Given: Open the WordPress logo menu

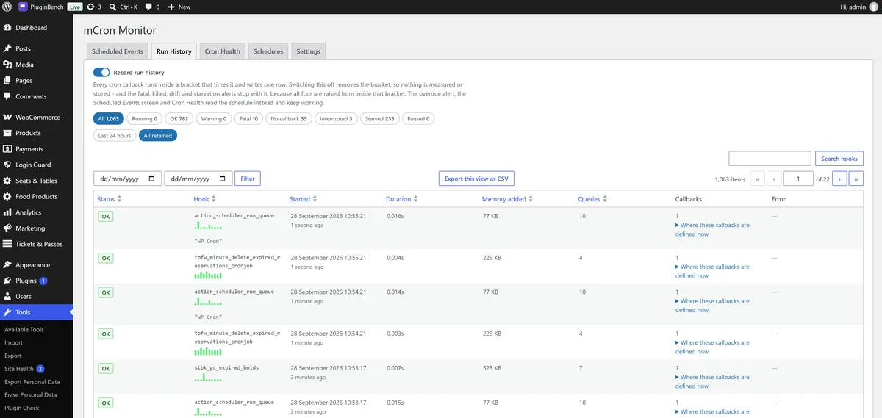Looking at the screenshot, I should 7,7.
